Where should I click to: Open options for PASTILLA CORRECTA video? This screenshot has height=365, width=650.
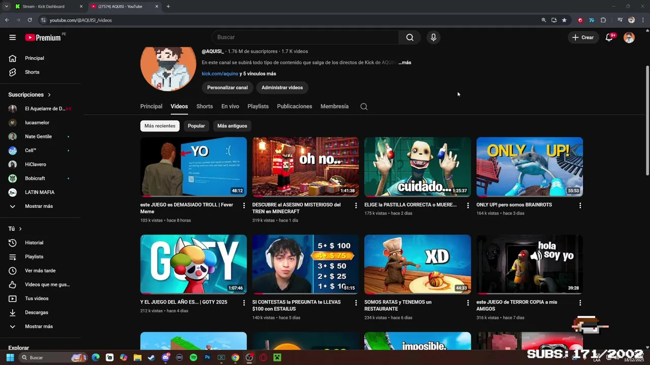pos(468,205)
